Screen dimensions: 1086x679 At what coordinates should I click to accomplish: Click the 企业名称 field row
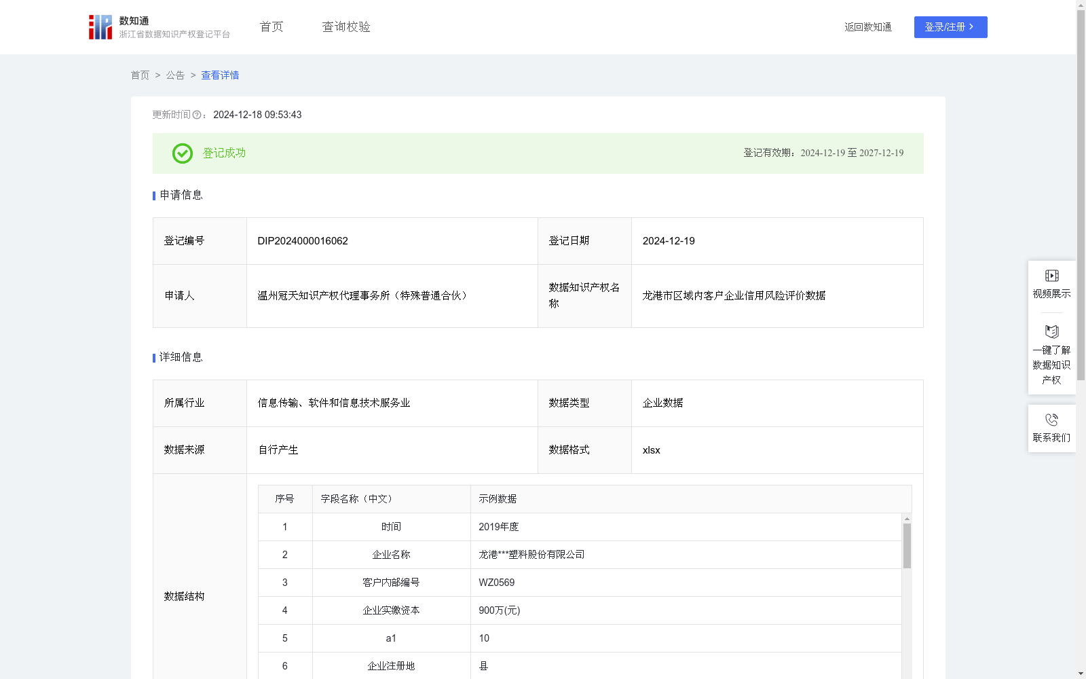tap(580, 555)
